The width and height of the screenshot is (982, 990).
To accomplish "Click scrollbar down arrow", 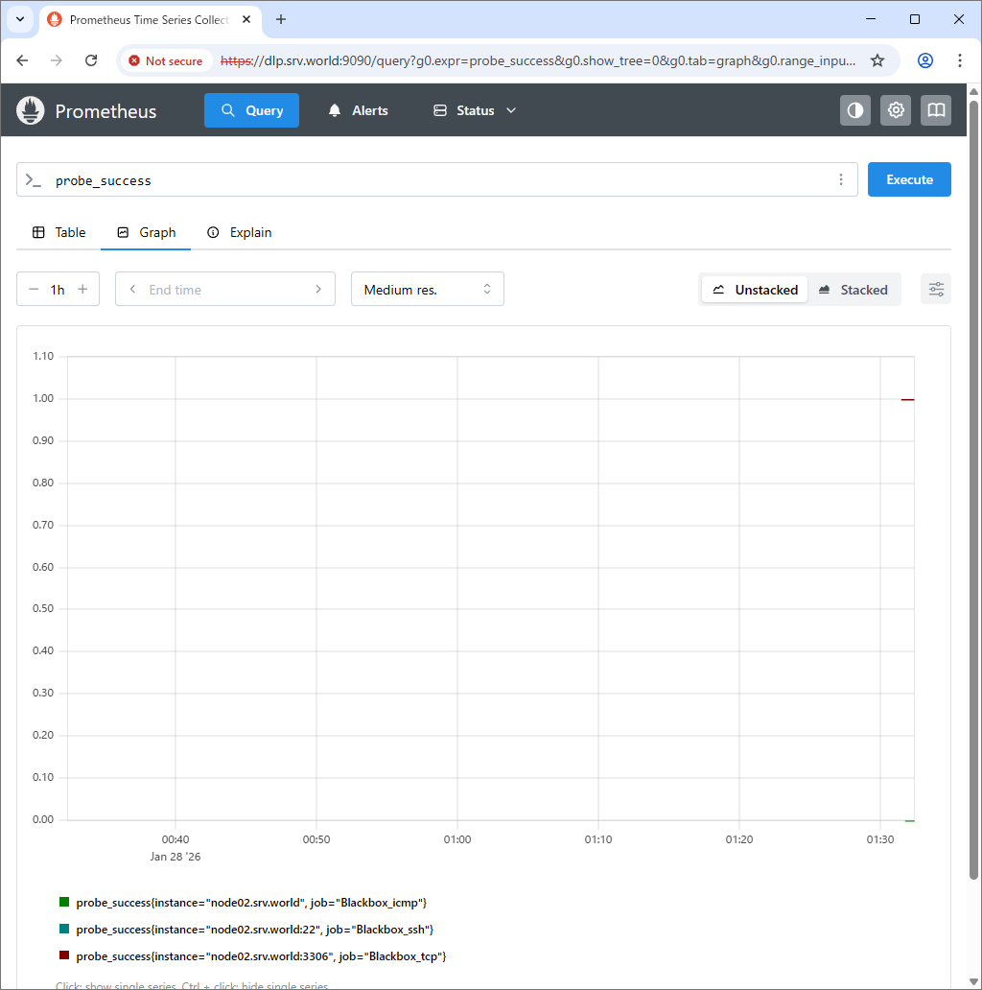I will [973, 981].
